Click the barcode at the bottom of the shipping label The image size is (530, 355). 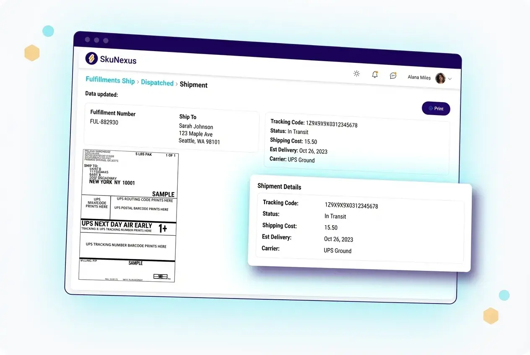(161, 276)
